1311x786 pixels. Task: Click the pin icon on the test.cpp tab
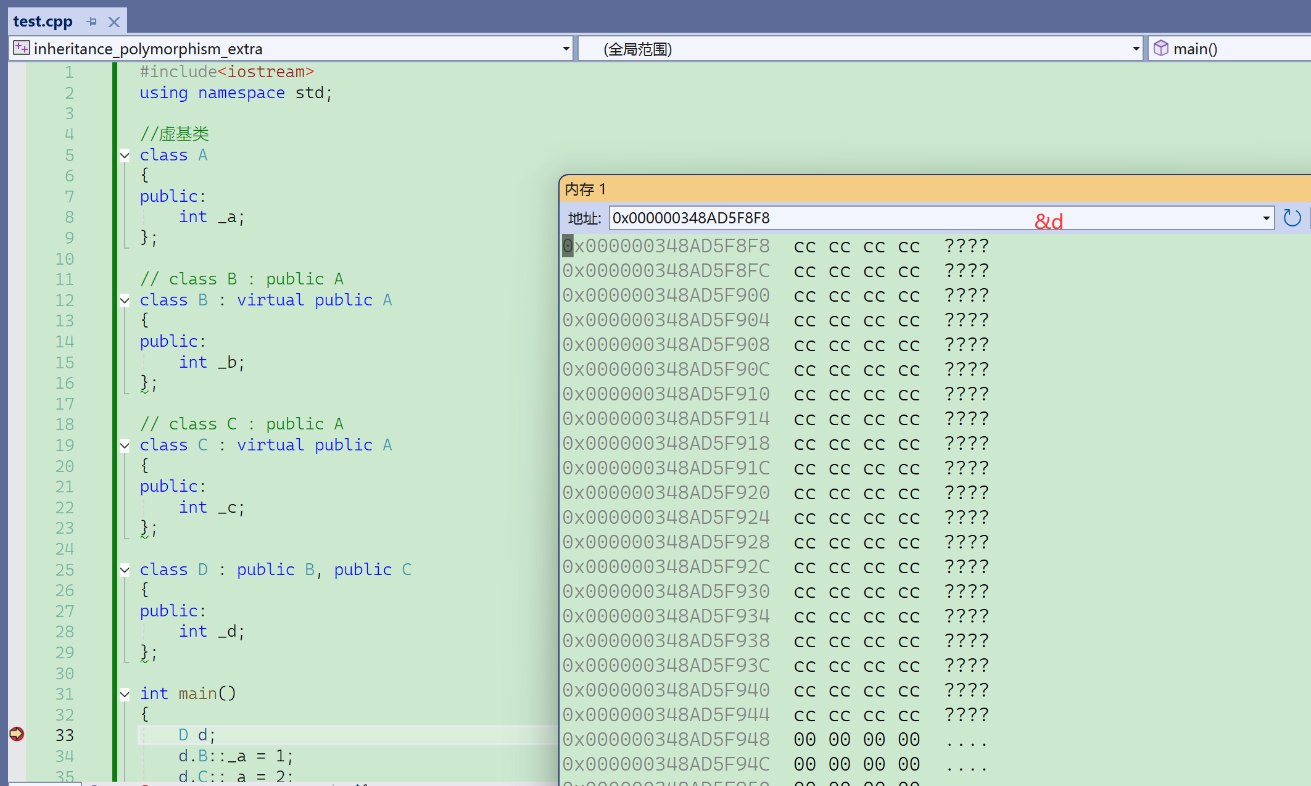tap(92, 22)
